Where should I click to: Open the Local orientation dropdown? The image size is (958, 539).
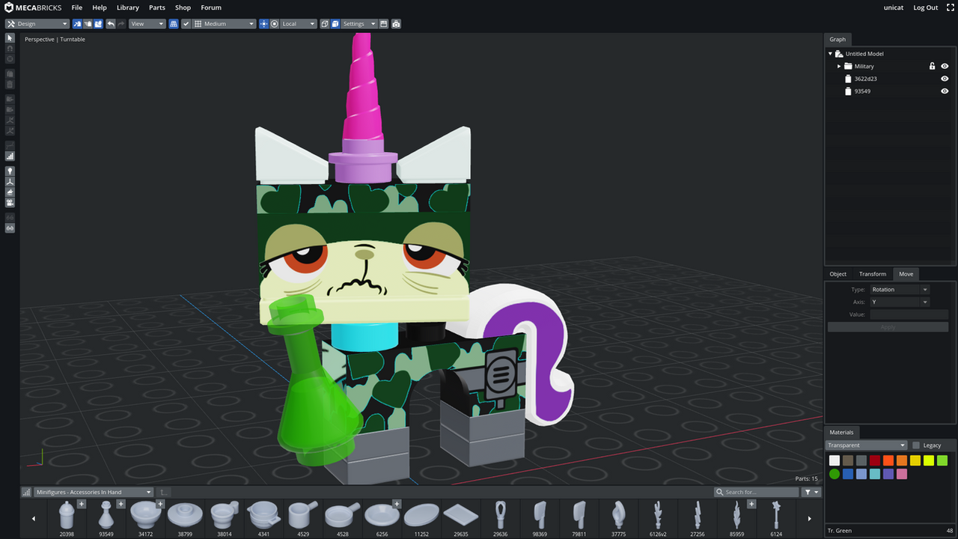click(299, 24)
